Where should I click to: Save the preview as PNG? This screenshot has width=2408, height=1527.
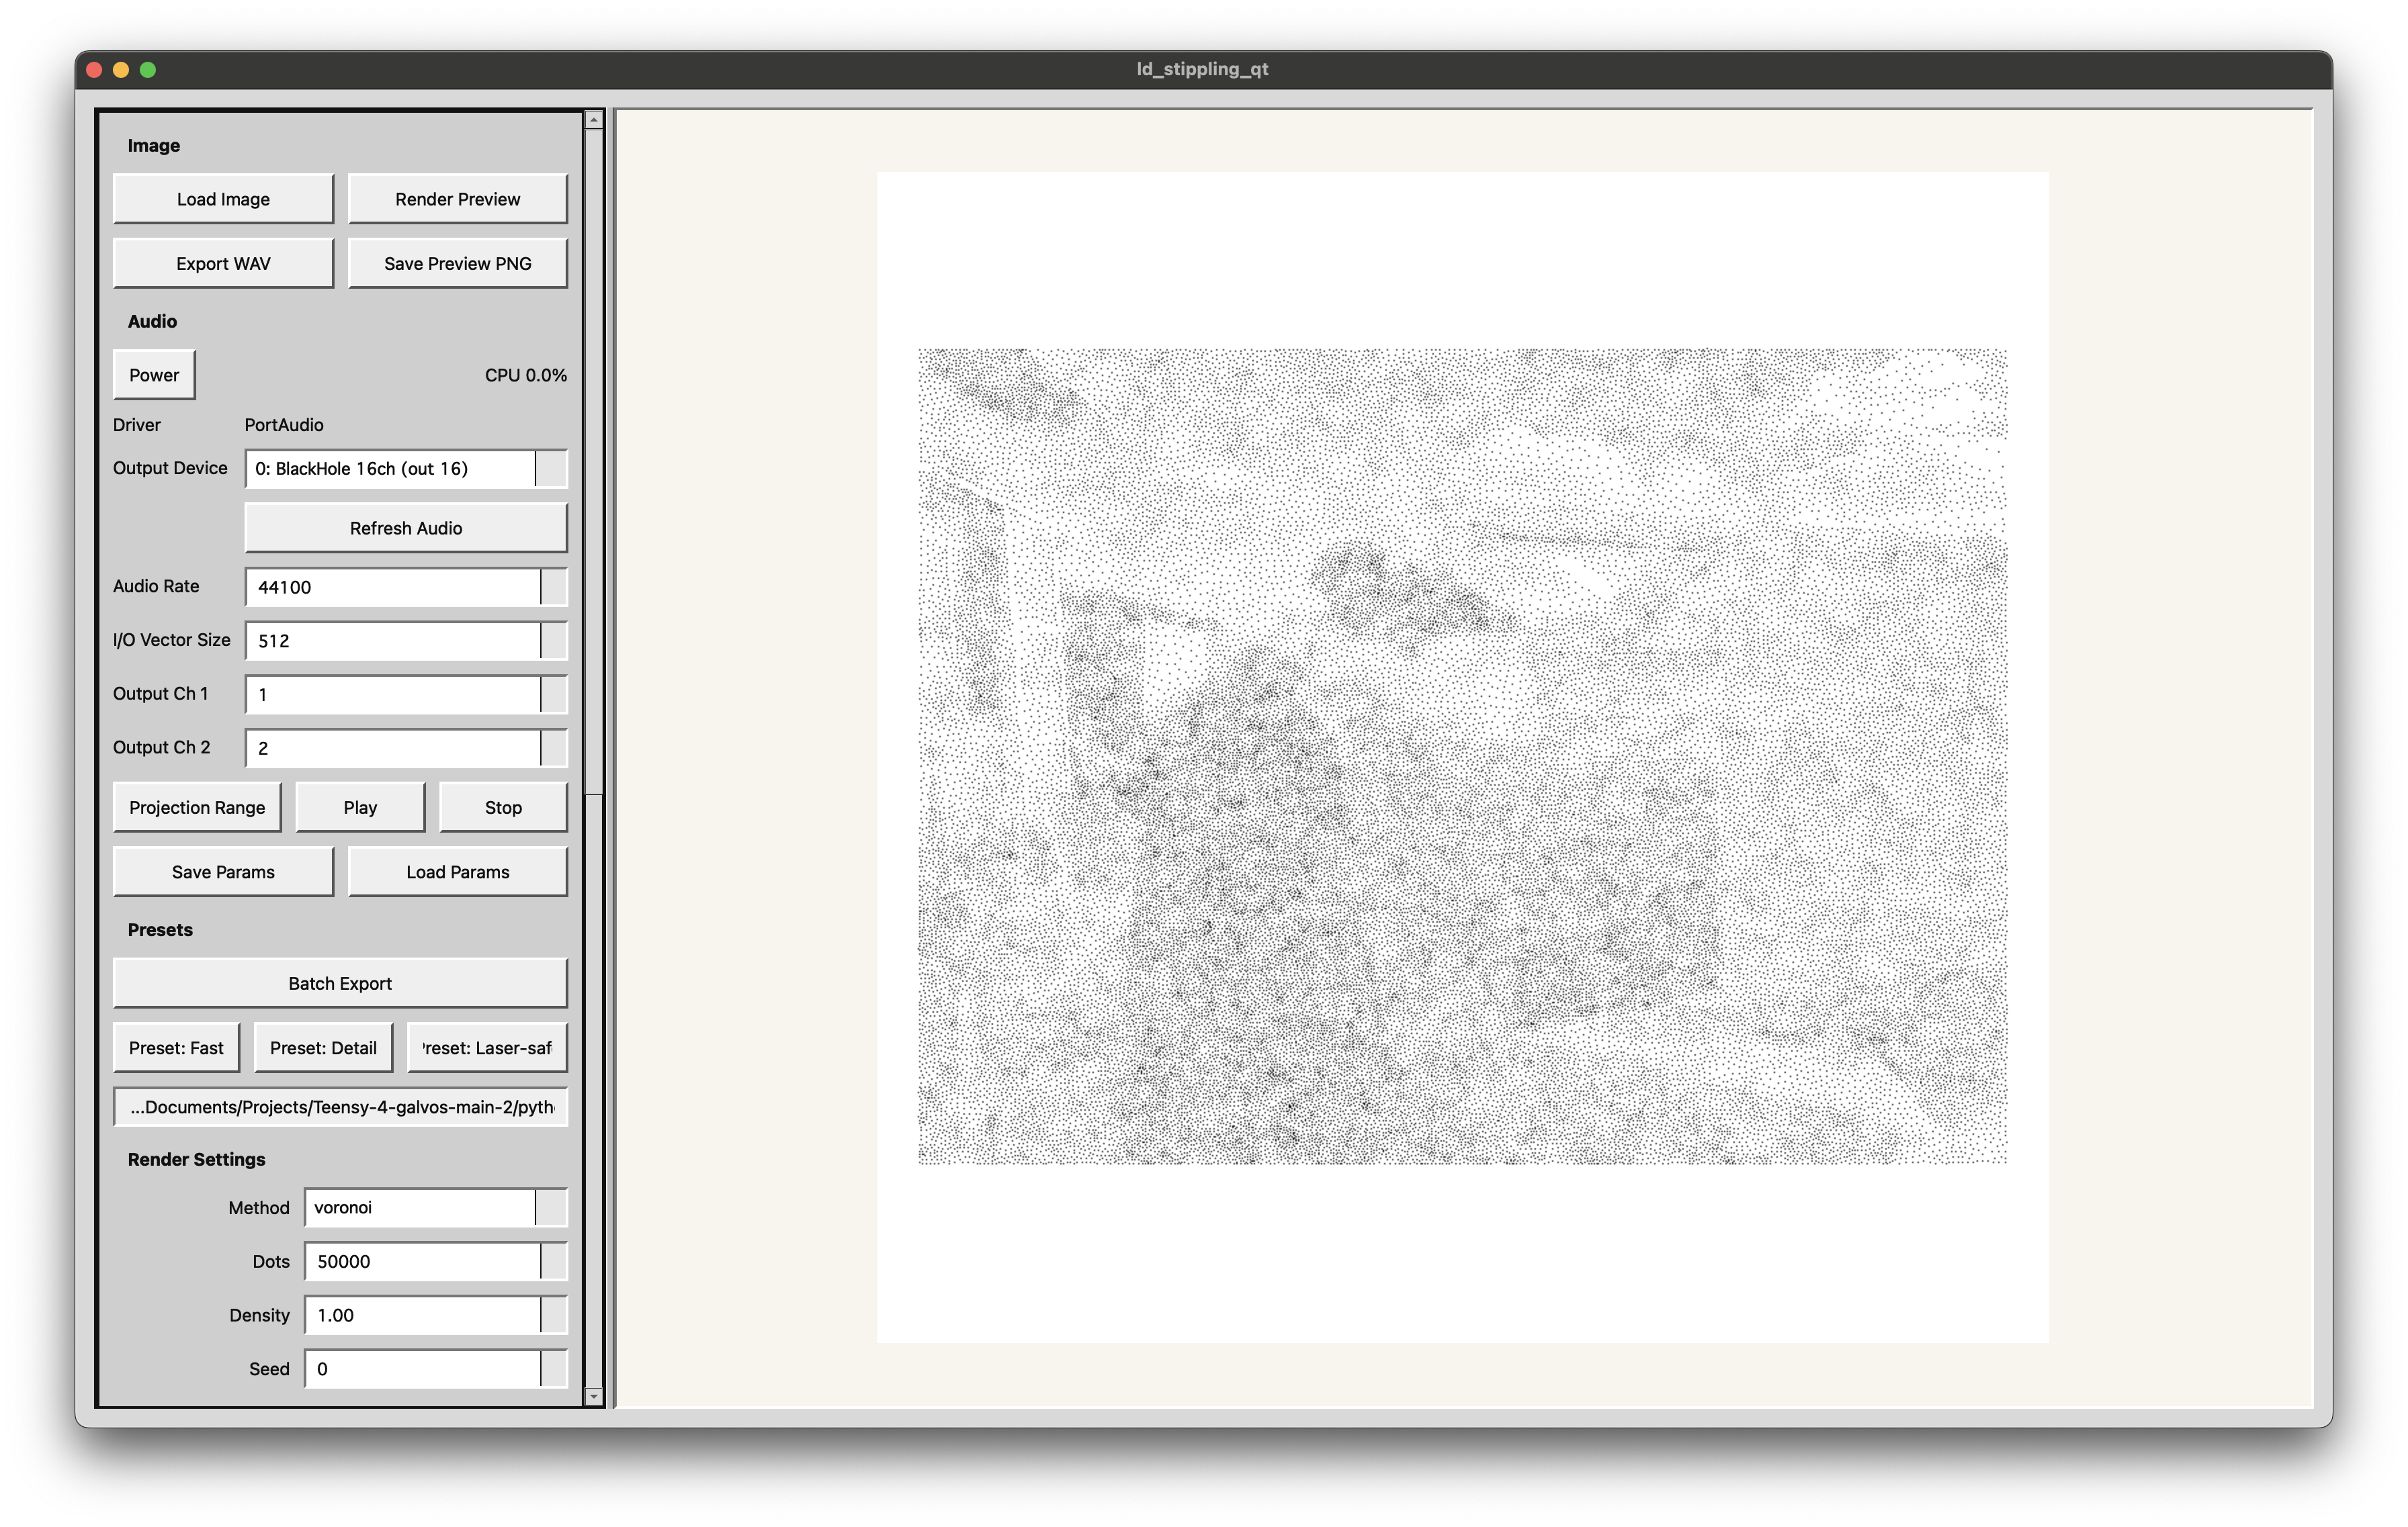click(x=457, y=264)
